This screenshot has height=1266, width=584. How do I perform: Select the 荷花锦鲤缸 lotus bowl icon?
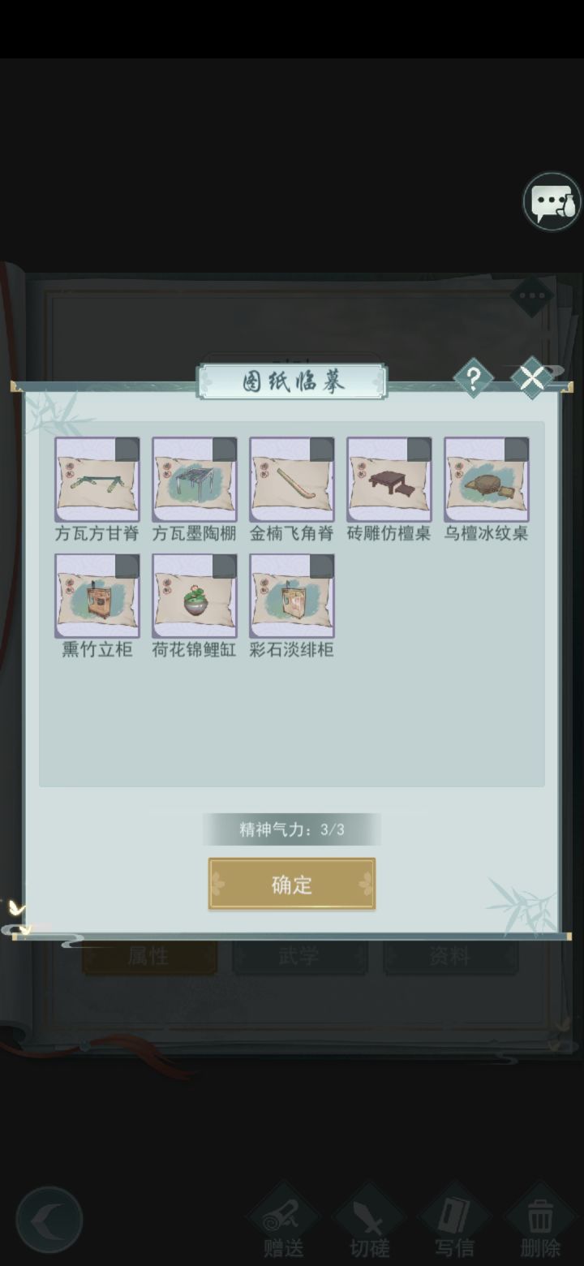tap(195, 596)
